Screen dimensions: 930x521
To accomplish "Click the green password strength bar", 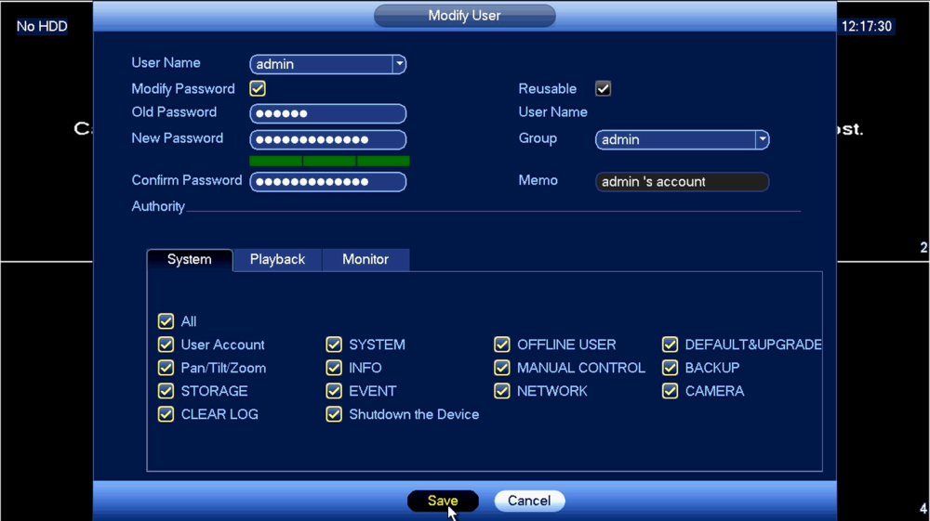I will [x=329, y=161].
